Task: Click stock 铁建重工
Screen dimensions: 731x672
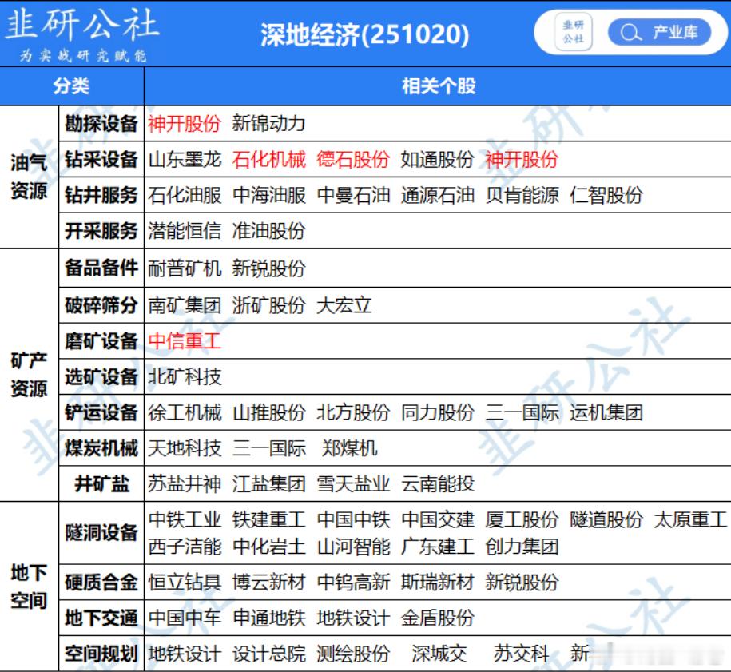Action: pyautogui.click(x=269, y=519)
